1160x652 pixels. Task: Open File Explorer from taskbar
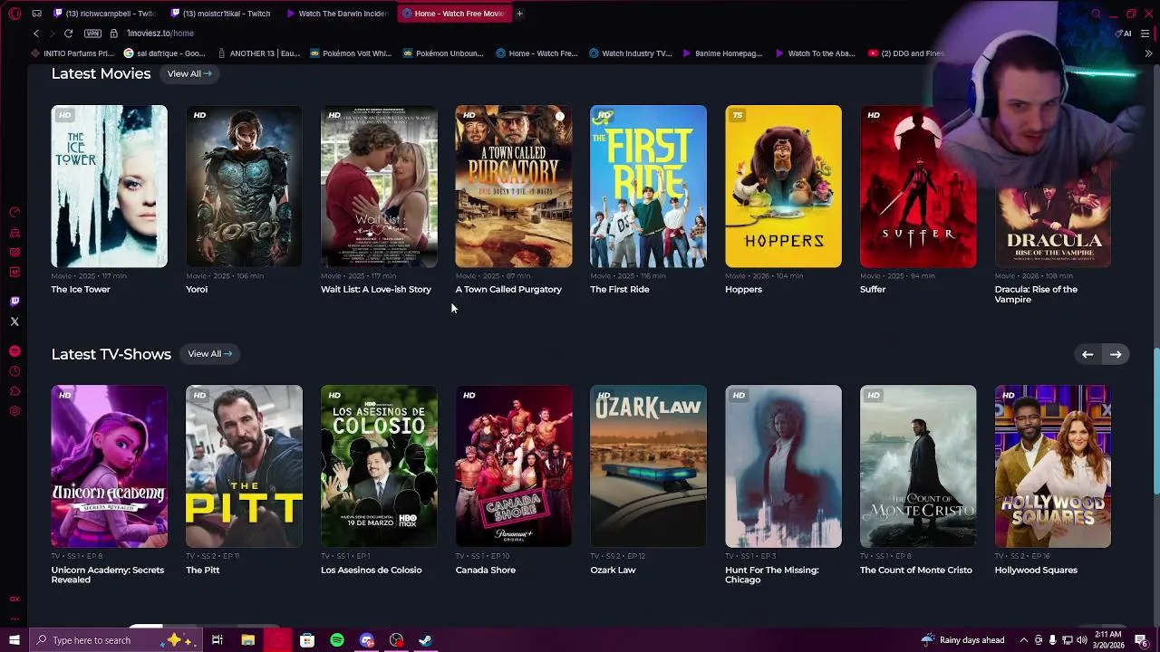247,640
